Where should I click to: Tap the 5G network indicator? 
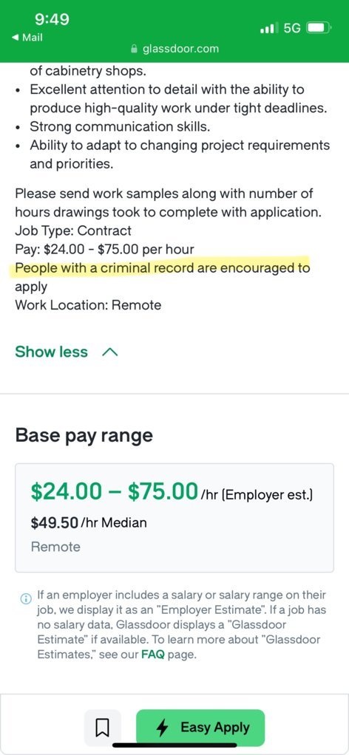(x=293, y=28)
